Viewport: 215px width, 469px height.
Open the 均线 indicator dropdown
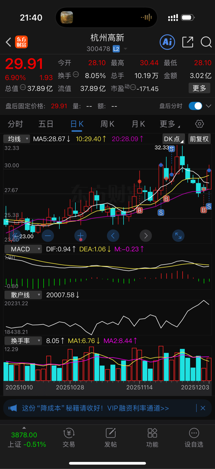coord(17,139)
